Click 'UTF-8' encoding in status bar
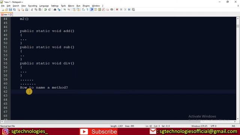Screen dimensions: 240x135 (x=213, y=126)
